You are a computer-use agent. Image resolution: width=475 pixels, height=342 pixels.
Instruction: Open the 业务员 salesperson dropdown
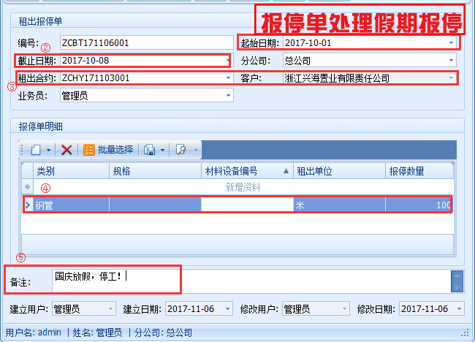point(228,95)
